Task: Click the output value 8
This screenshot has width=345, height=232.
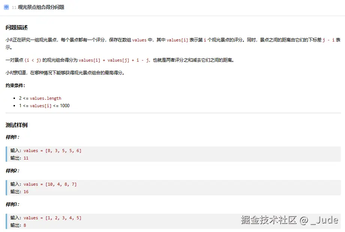Action: (x=25, y=225)
